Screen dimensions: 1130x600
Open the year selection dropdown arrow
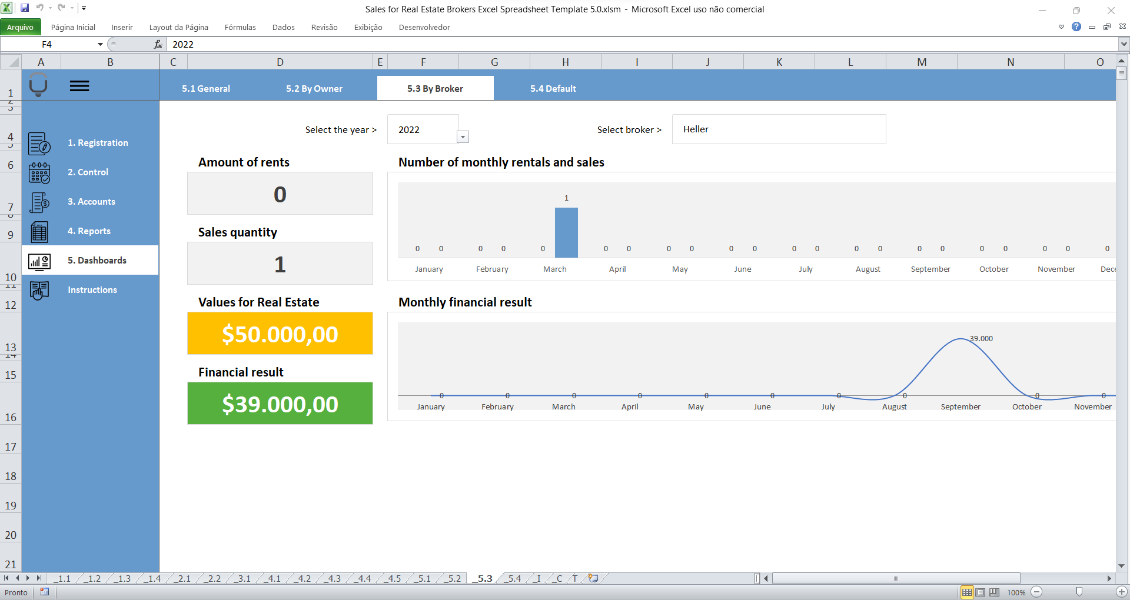point(463,137)
